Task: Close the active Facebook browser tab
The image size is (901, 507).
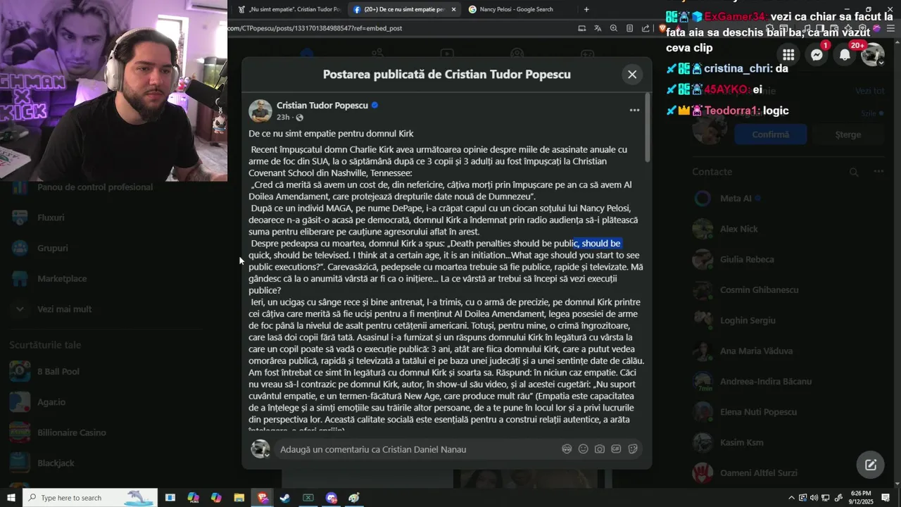Action: pos(454,9)
